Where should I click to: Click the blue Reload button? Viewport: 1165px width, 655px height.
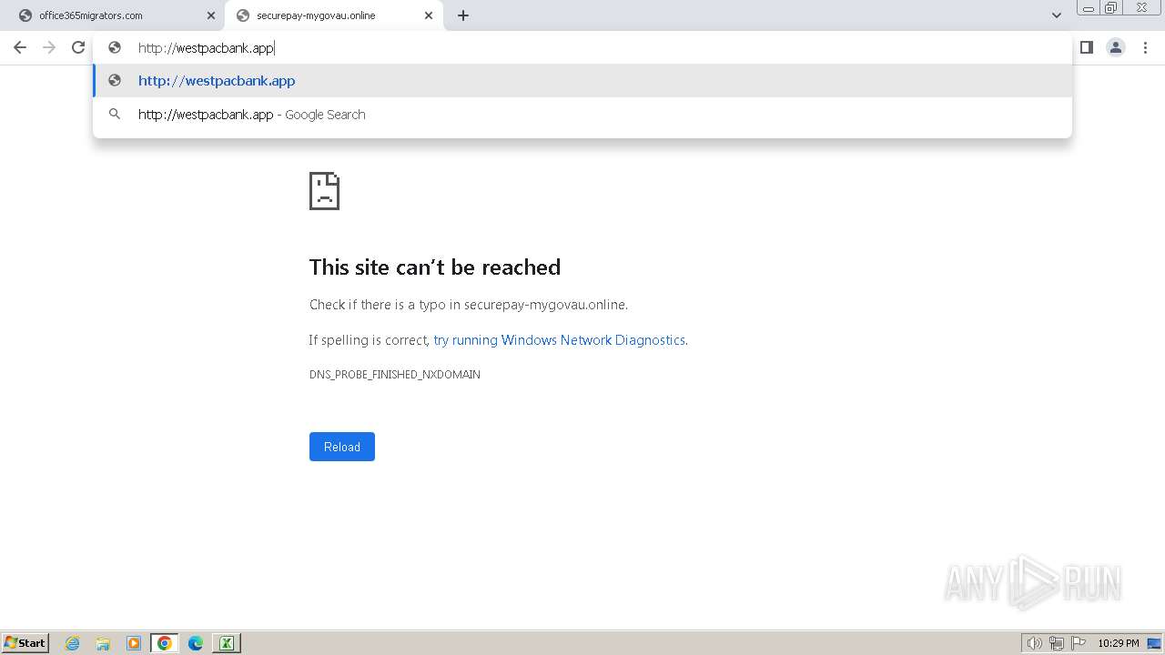pos(342,447)
